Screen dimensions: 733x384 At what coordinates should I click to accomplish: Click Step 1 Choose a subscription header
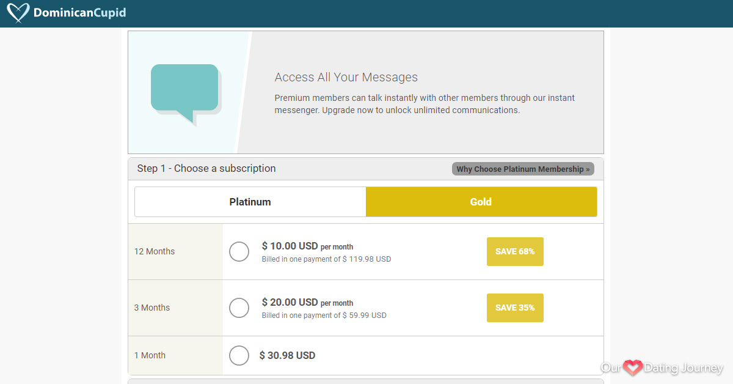(x=206, y=168)
